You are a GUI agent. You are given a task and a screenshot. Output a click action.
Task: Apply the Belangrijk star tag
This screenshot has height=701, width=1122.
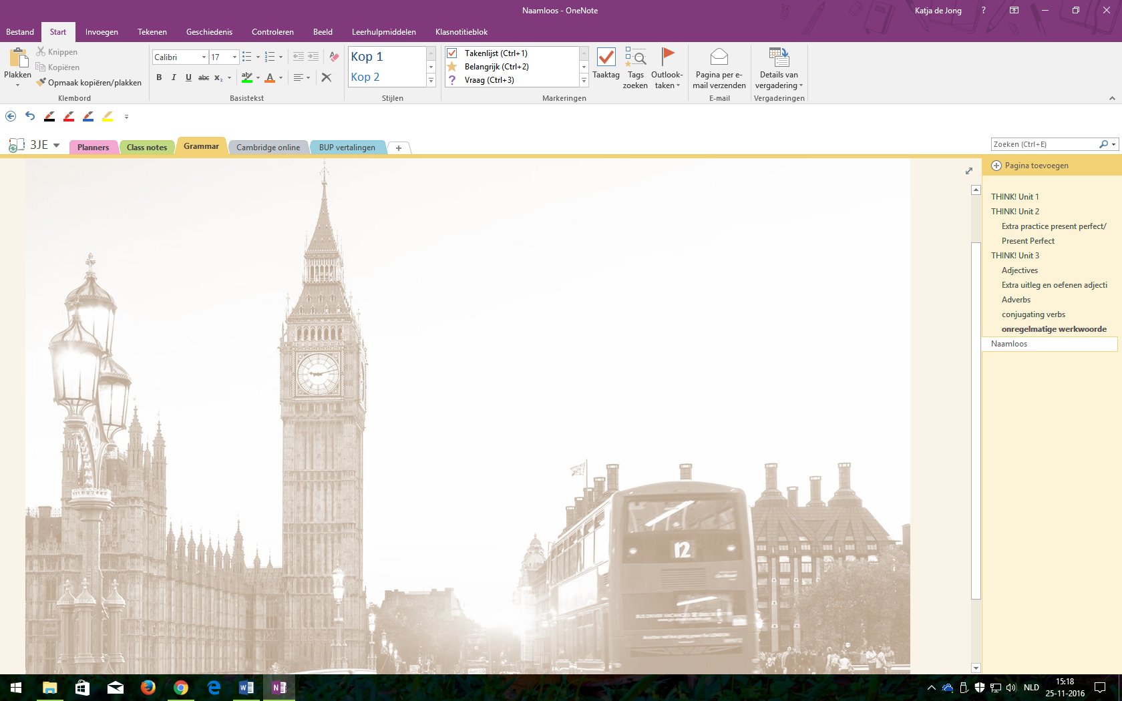click(452, 67)
